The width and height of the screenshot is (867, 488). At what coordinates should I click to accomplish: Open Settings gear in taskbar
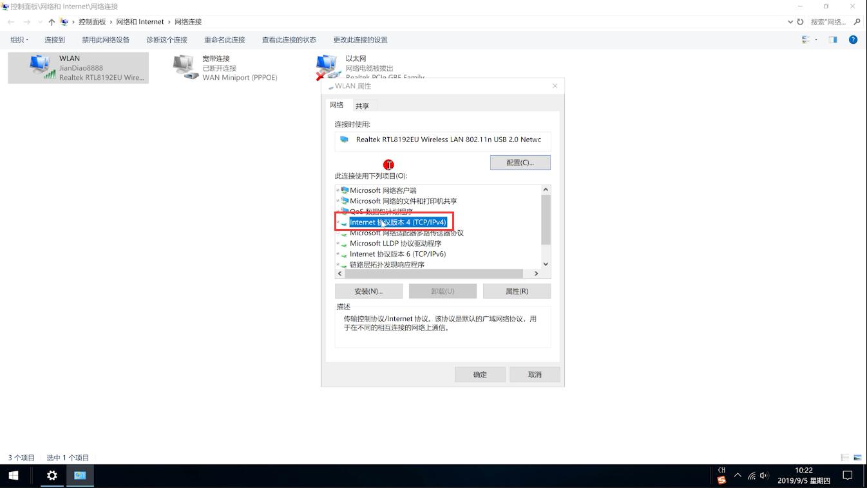coord(52,476)
